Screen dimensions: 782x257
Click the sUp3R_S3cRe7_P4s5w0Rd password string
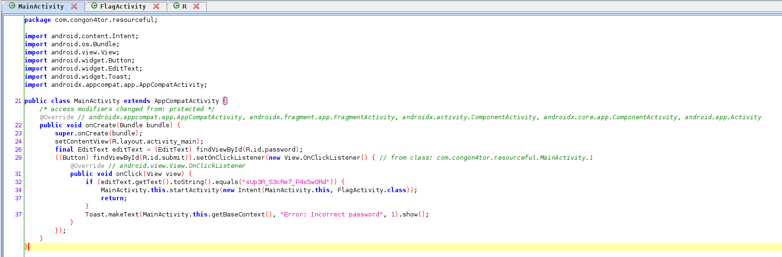(285, 182)
